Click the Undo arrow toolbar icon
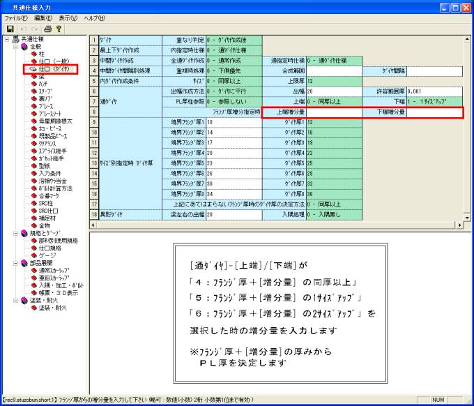The height and width of the screenshot is (406, 474). (24, 29)
